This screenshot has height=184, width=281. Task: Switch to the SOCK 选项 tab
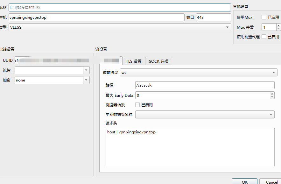point(158,61)
